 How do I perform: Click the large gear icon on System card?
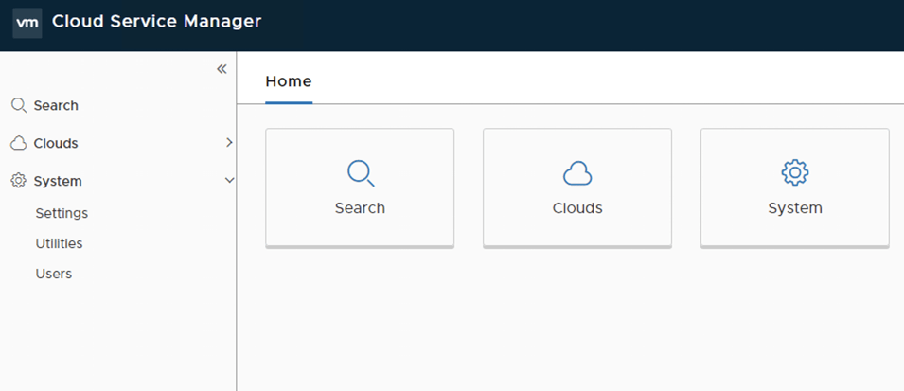(x=795, y=172)
